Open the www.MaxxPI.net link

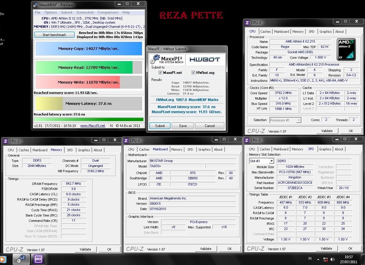coord(93,126)
